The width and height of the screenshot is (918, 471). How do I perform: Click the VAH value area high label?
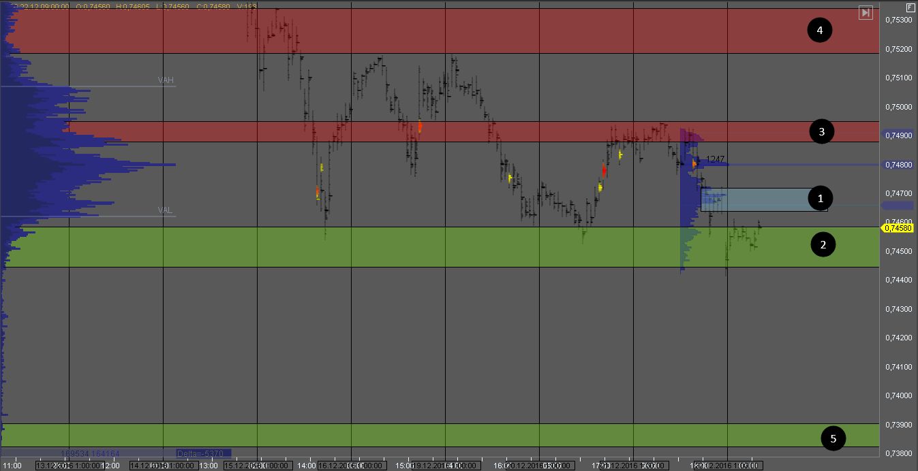[166, 80]
